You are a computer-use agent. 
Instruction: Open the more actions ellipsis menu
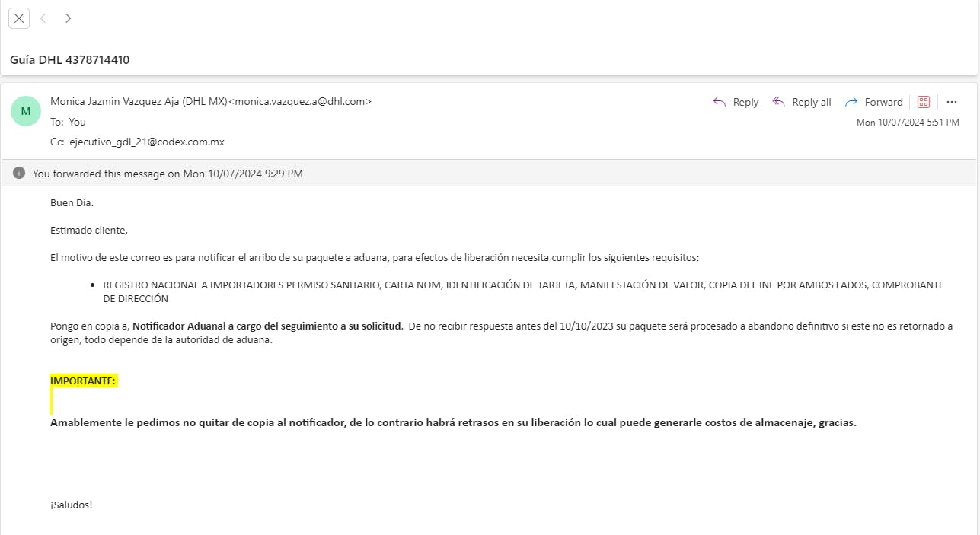click(x=952, y=102)
